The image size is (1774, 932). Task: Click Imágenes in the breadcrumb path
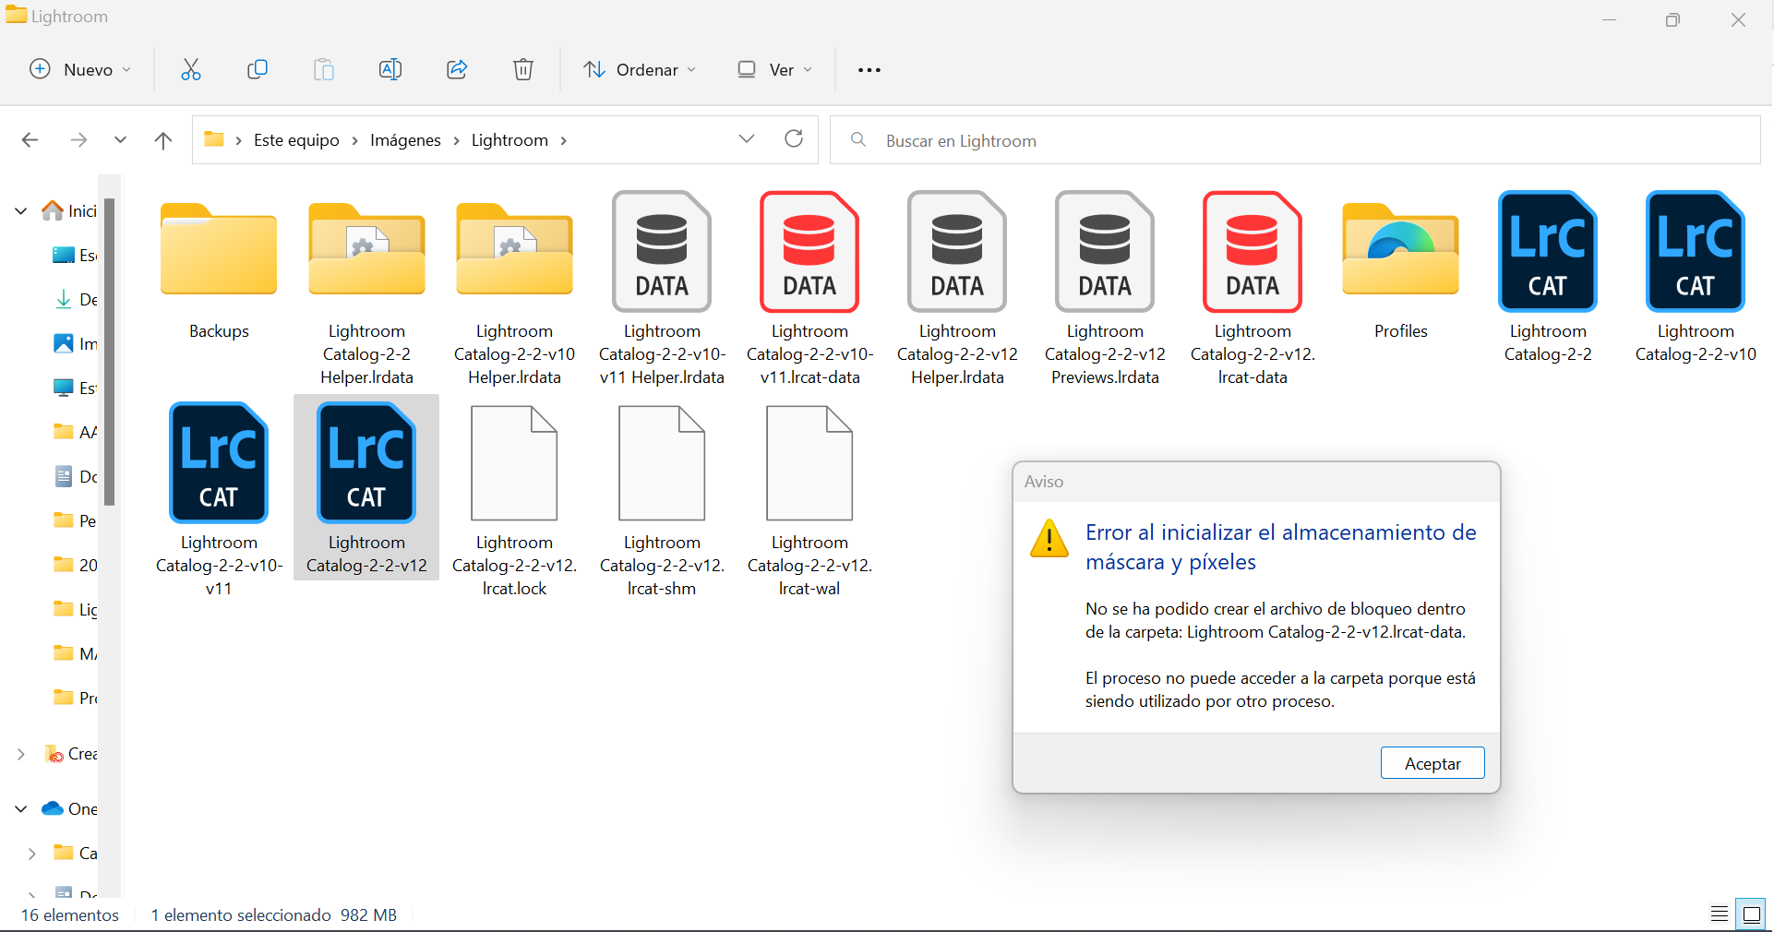(x=405, y=140)
